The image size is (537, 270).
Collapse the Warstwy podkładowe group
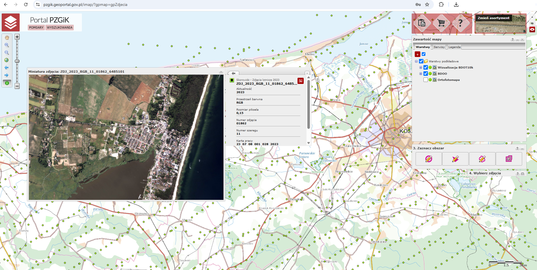tap(416, 61)
